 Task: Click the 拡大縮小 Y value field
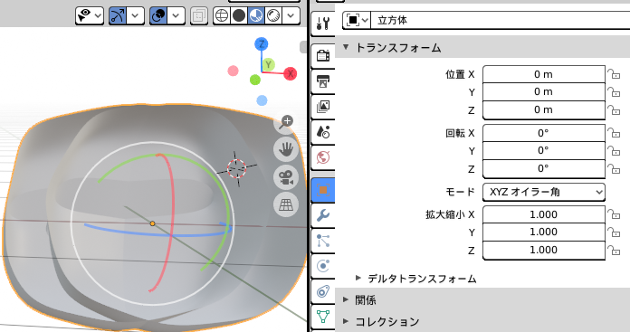[544, 232]
